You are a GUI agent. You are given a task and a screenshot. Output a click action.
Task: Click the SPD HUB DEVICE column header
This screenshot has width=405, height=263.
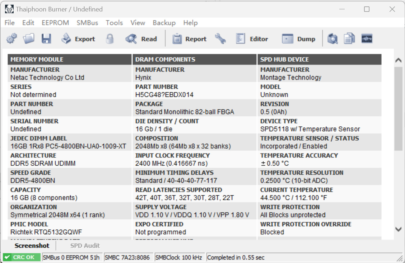tap(320, 59)
